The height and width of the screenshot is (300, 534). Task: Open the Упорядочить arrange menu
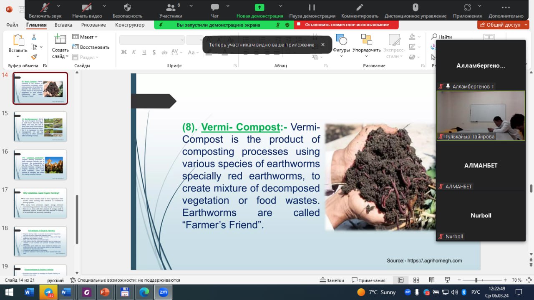coord(367,46)
